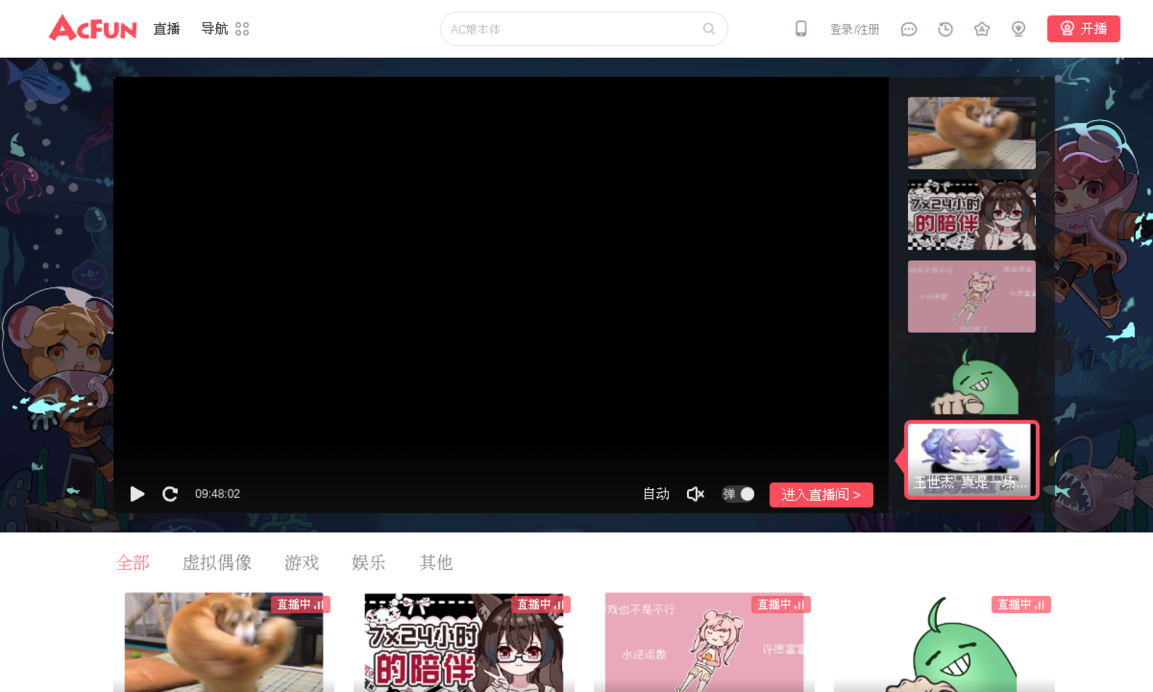
Task: Open the dog live stream card
Action: (x=223, y=642)
